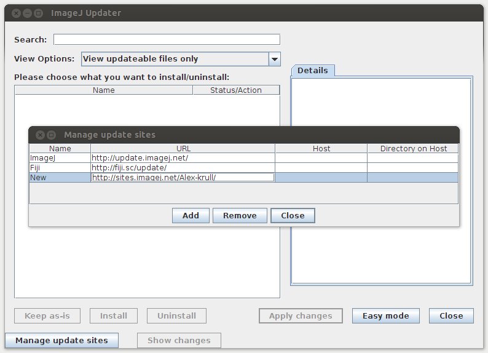
Task: Click the Add button
Action: 191,215
